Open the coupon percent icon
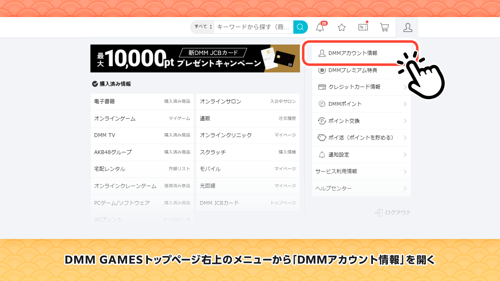 (363, 27)
